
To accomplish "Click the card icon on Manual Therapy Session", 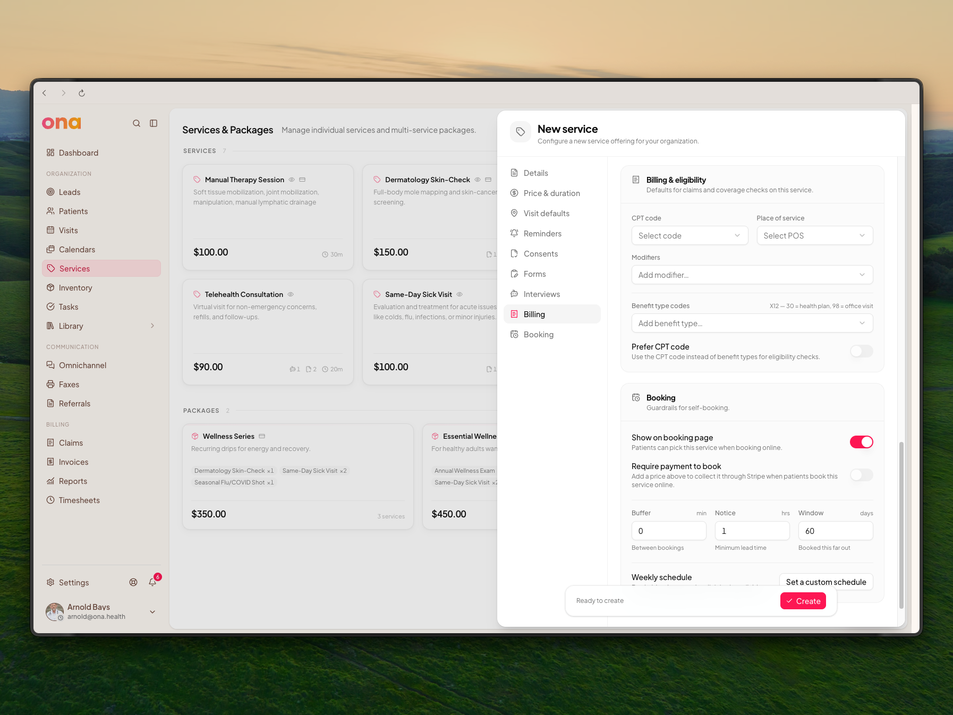I will tap(302, 180).
